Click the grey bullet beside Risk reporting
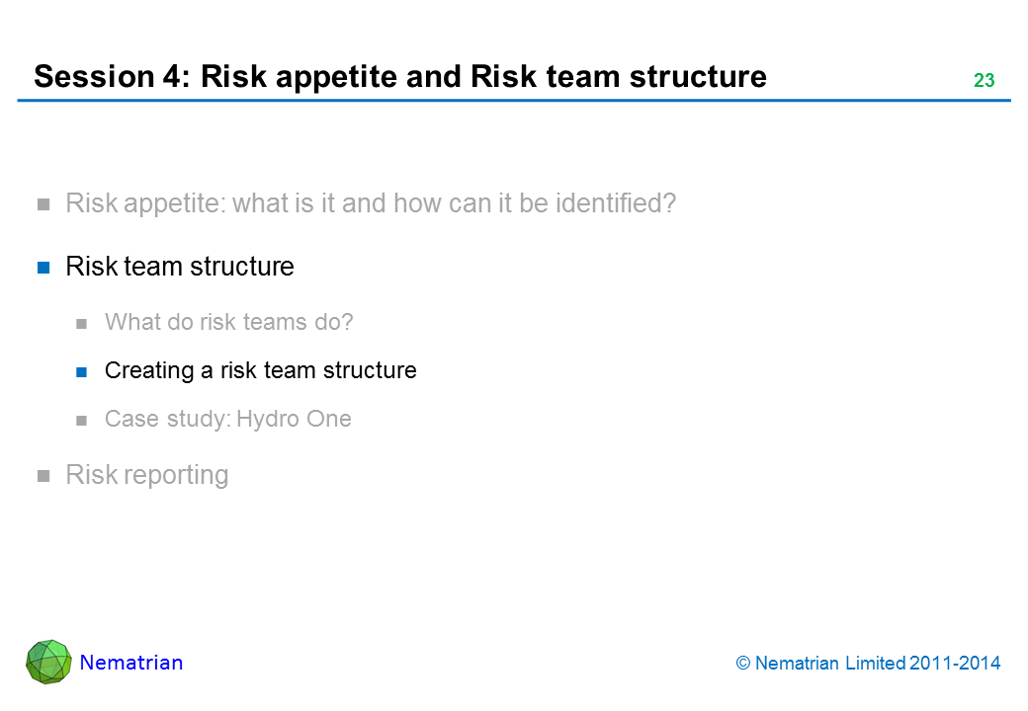This screenshot has width=1028, height=711. point(43,476)
